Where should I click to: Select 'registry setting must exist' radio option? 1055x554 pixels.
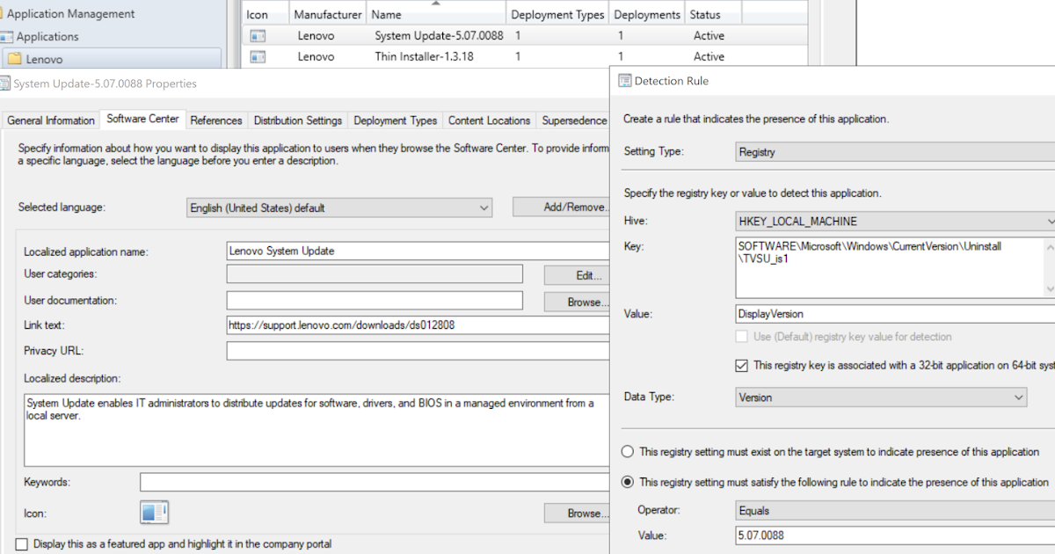tap(628, 452)
